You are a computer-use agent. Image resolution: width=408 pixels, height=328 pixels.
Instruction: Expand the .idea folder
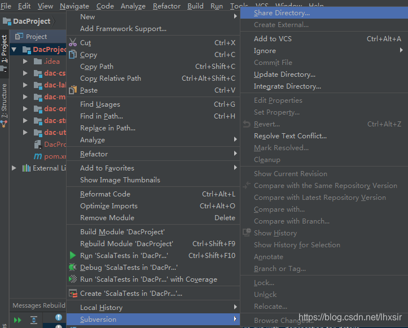pos(25,62)
